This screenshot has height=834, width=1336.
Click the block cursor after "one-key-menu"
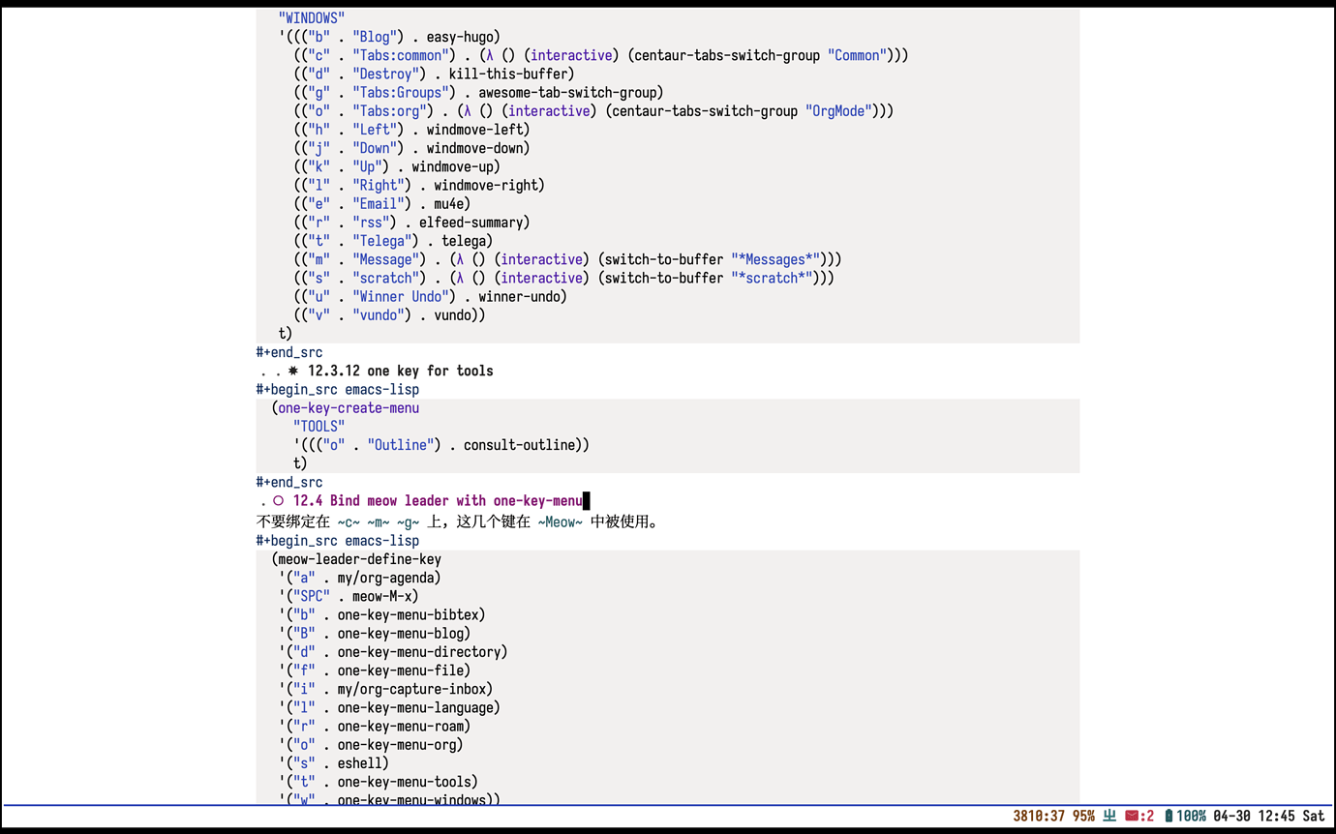click(586, 500)
